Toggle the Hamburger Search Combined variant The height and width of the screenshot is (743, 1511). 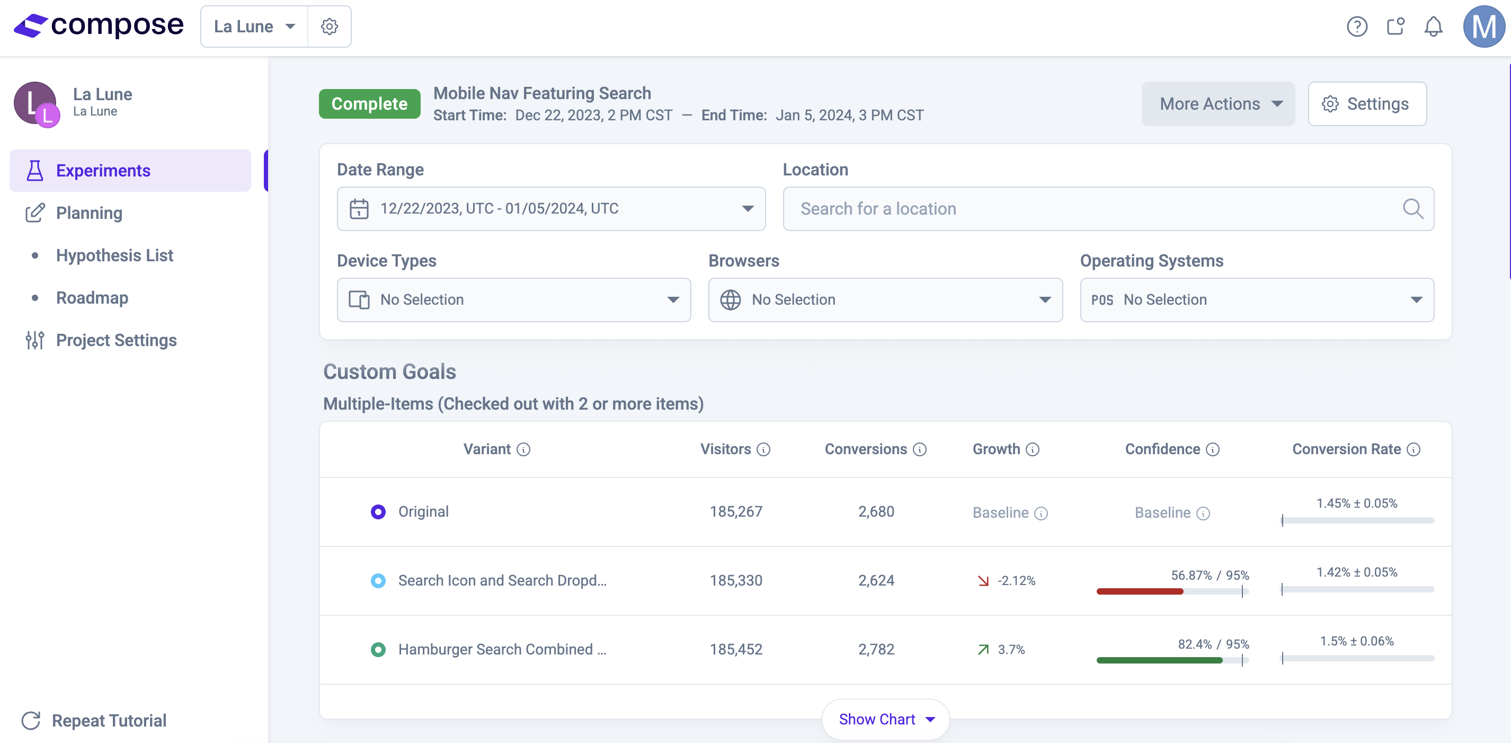pyautogui.click(x=378, y=649)
